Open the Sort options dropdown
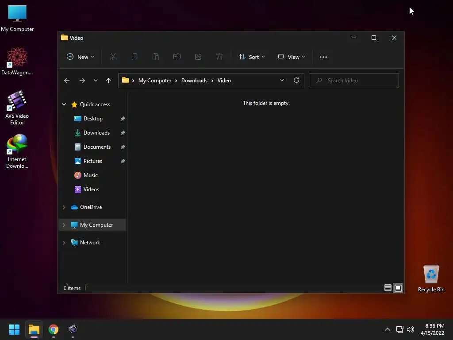 click(x=251, y=57)
